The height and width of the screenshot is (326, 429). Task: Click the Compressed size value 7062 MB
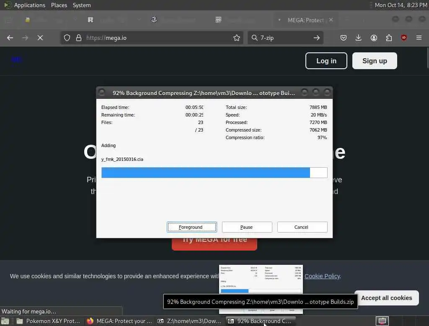[318, 130]
